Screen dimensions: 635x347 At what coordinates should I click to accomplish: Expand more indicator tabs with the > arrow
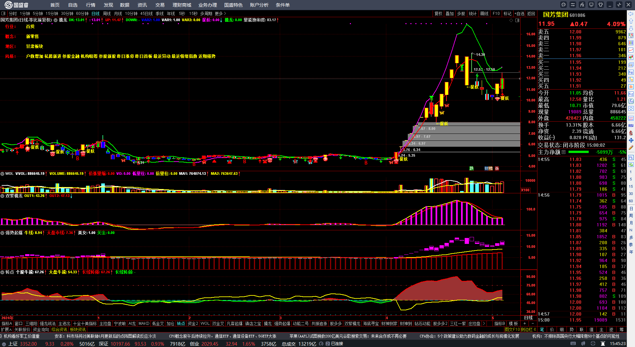484,324
